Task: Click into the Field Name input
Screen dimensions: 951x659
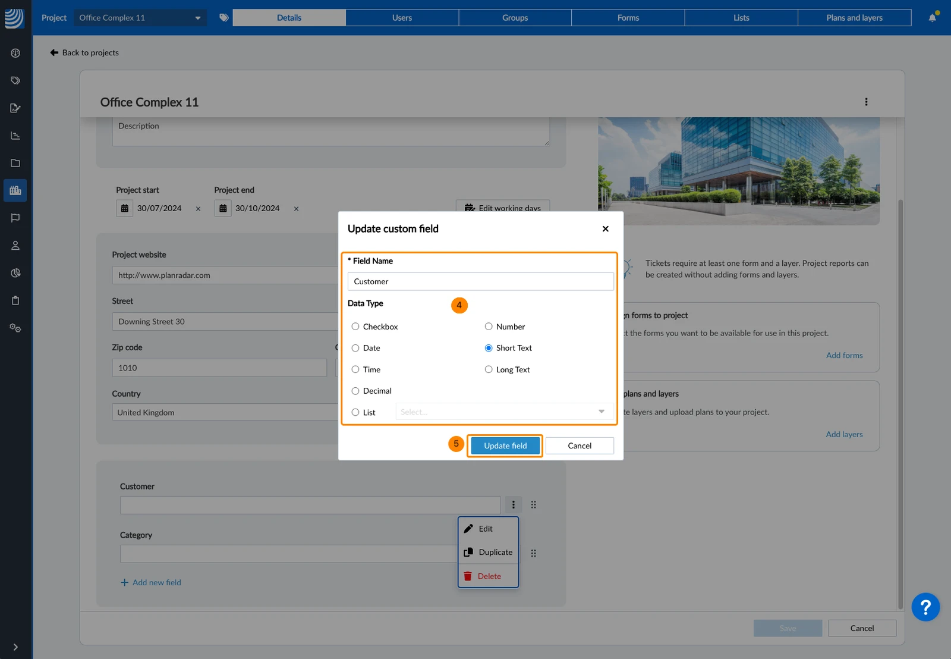Action: (480, 281)
